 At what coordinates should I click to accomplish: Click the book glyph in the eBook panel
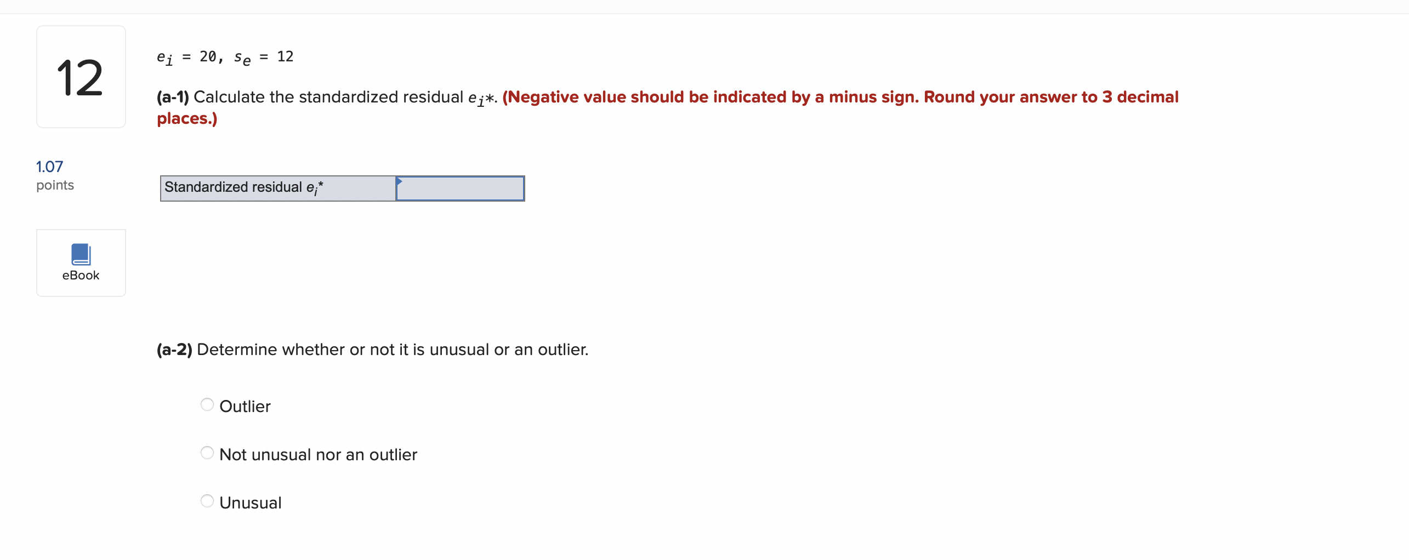81,253
